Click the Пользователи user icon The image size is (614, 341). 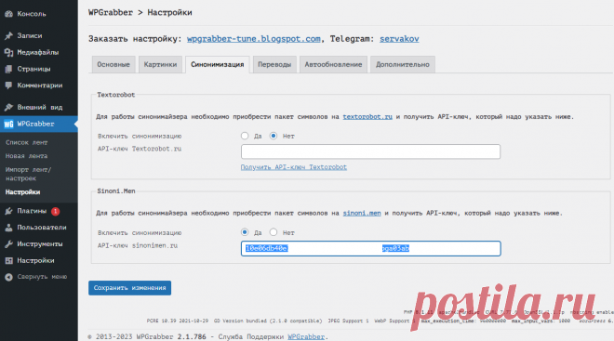8,228
